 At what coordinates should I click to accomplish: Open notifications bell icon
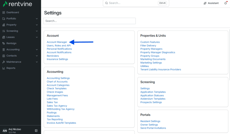click(226, 3)
